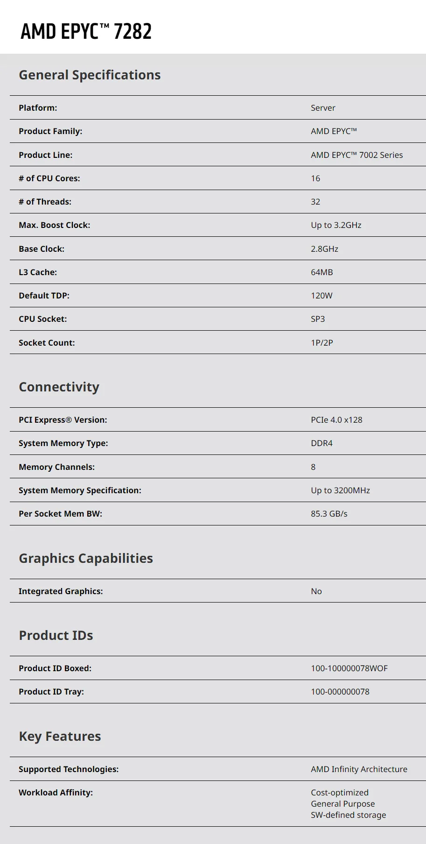Click the SP3 CPU socket value
This screenshot has width=426, height=844.
(318, 319)
